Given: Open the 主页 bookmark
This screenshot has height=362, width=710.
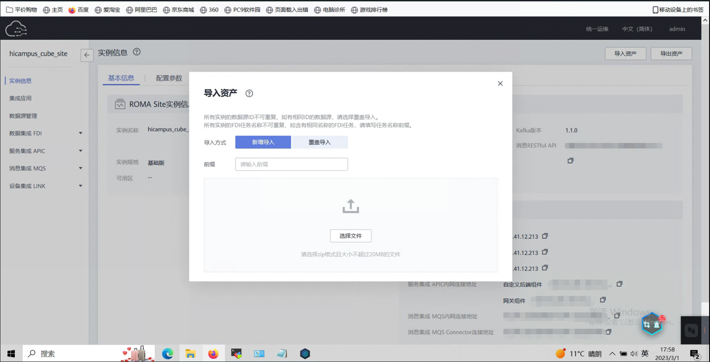Looking at the screenshot, I should coord(53,10).
